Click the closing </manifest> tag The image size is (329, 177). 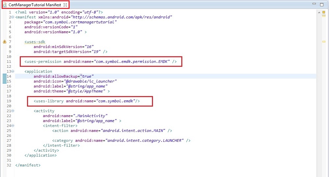(x=28, y=165)
